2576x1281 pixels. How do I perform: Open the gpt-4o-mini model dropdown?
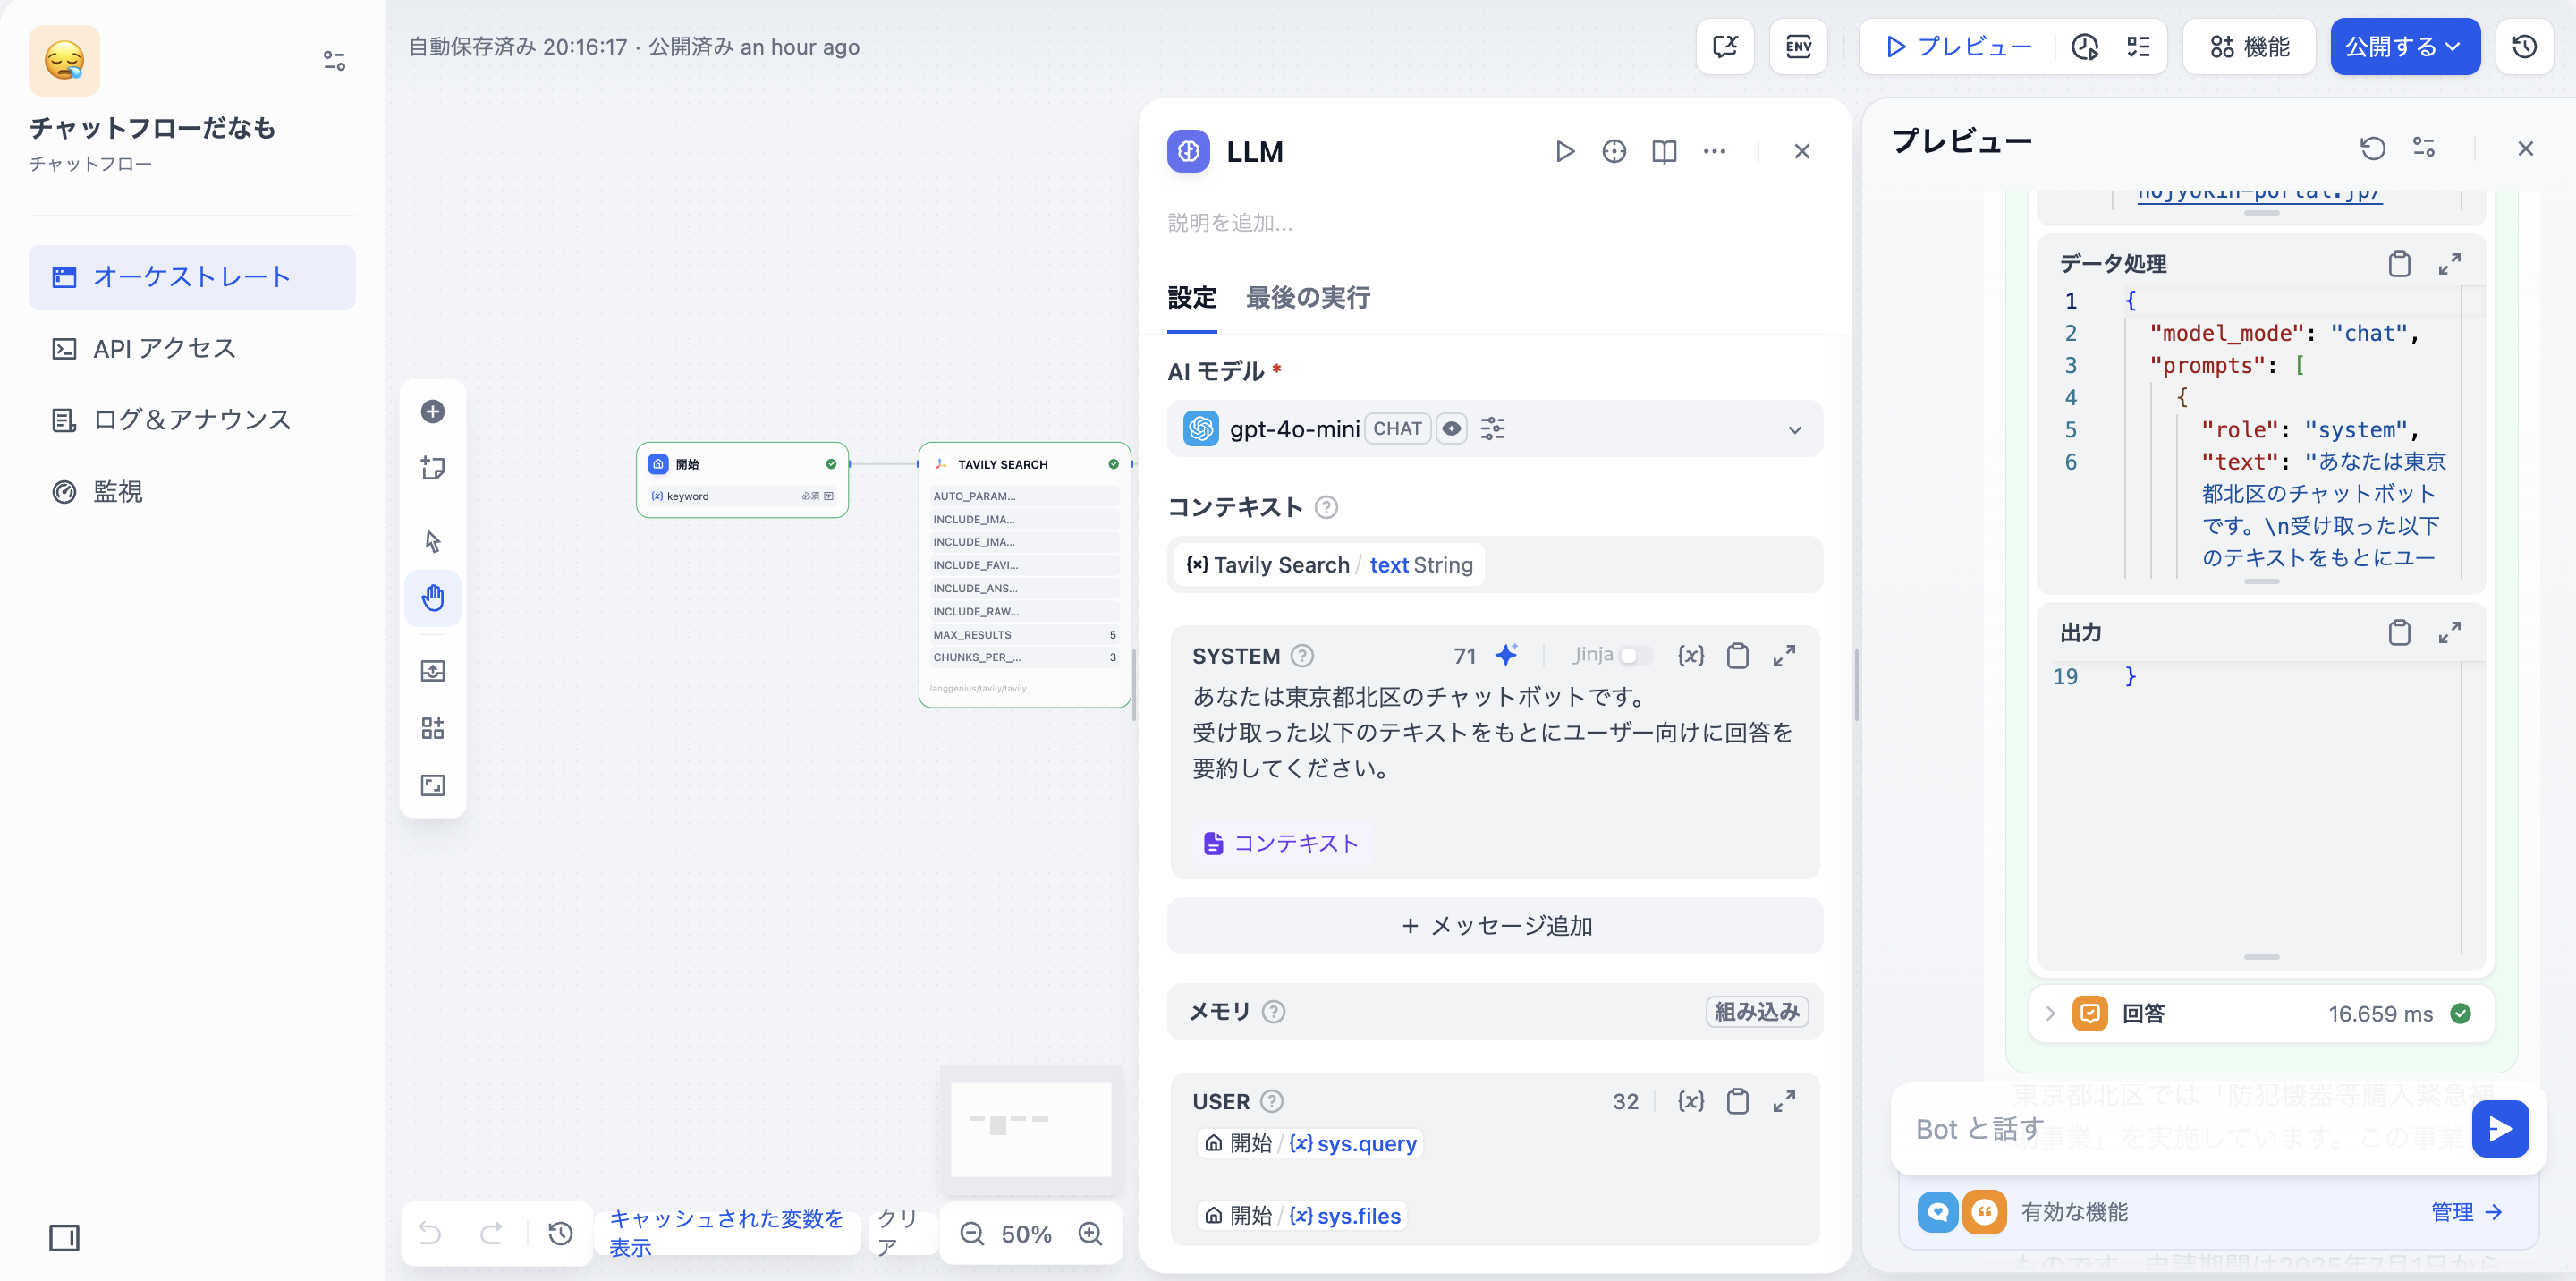(x=1495, y=429)
